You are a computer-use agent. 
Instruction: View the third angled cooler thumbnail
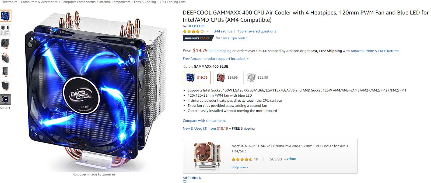click(x=5, y=44)
